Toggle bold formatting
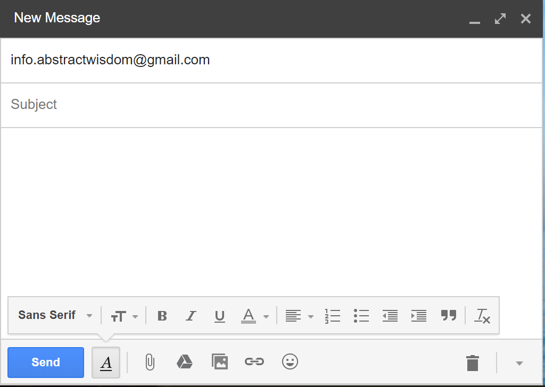The image size is (545, 387). pos(162,316)
